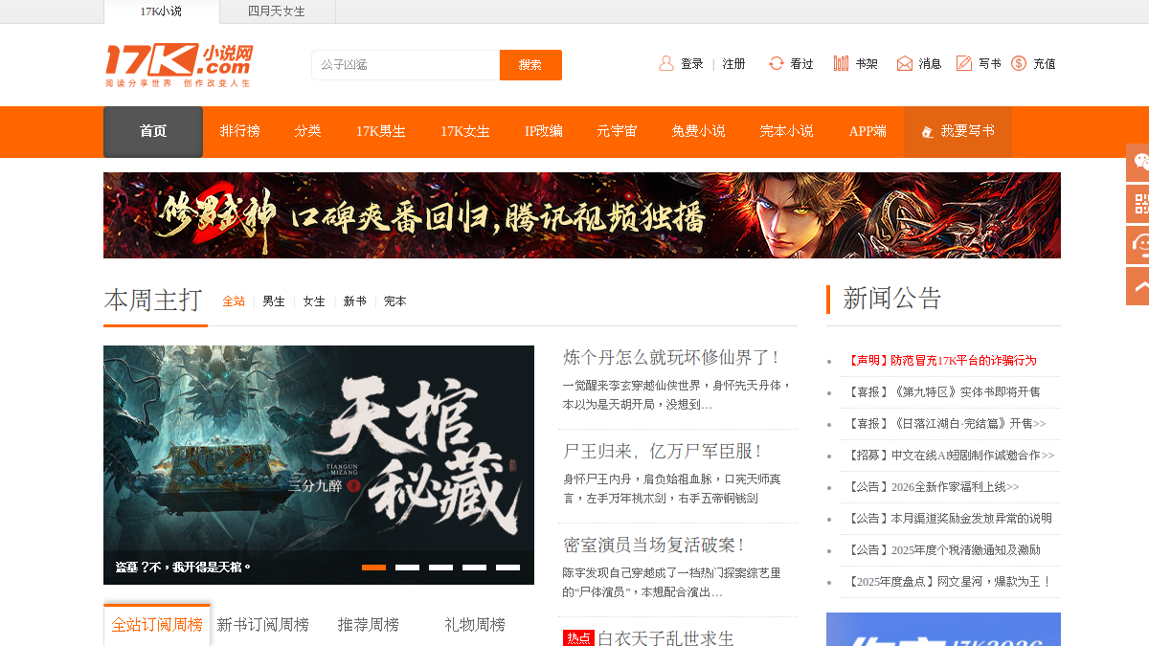This screenshot has width=1149, height=646.
Task: Open the 2026全新作家福利 notice
Action: (932, 487)
